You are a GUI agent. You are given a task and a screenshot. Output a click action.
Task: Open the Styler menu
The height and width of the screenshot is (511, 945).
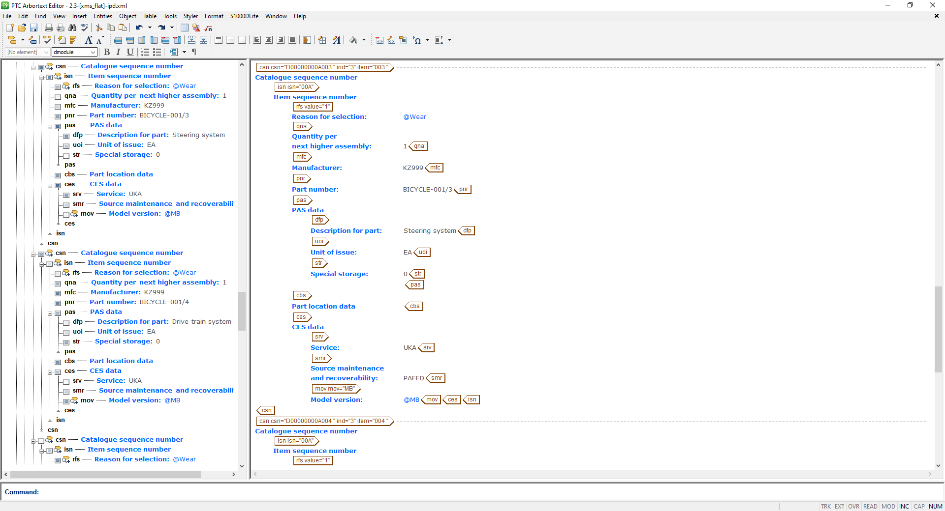click(190, 16)
